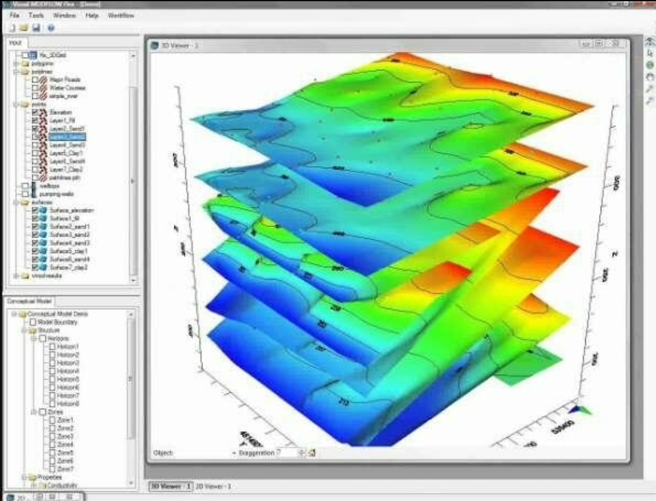Open the File menu

[14, 15]
